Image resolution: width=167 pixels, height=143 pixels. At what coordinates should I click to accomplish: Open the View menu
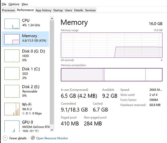[x=25, y=4]
